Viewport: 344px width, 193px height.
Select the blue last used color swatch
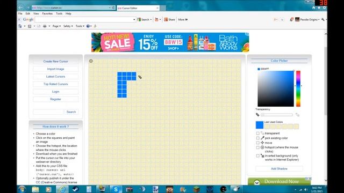pyautogui.click(x=259, y=125)
